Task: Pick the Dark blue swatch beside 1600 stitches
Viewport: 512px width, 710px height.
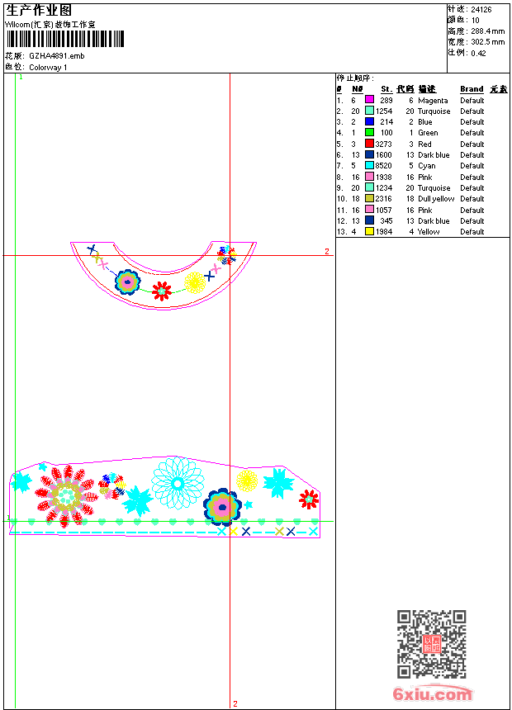Action: pos(369,154)
